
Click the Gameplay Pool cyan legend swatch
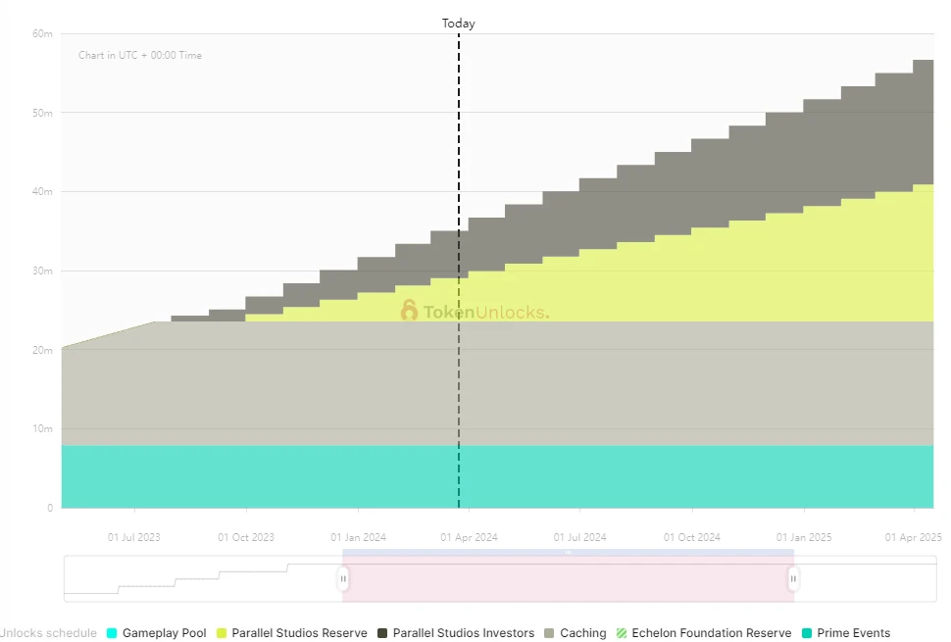coord(112,633)
